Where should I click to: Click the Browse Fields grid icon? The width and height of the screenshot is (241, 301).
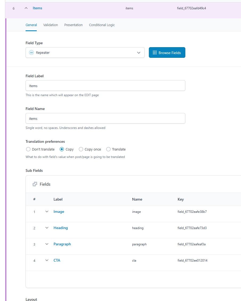[x=155, y=52]
